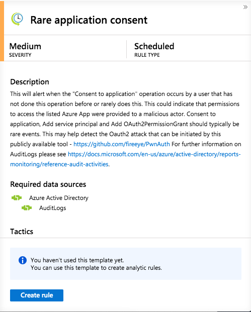Click the blue info icon in notice
The image size is (251, 312).
23,260
